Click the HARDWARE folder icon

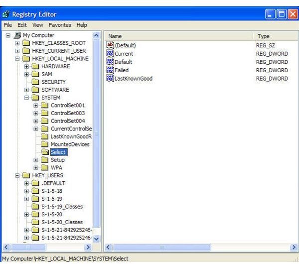click(x=35, y=66)
